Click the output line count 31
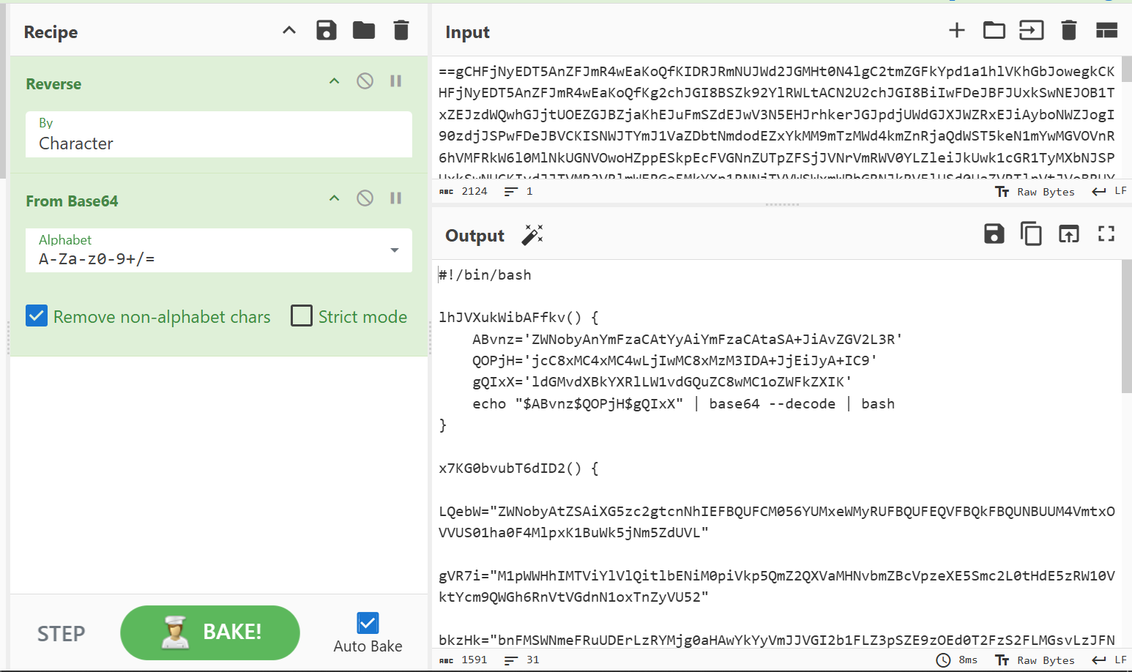The image size is (1132, 672). [x=533, y=660]
